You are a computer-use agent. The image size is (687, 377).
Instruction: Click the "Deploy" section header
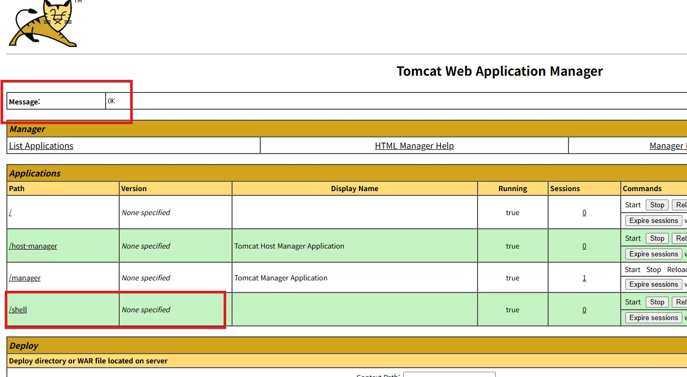tap(24, 346)
